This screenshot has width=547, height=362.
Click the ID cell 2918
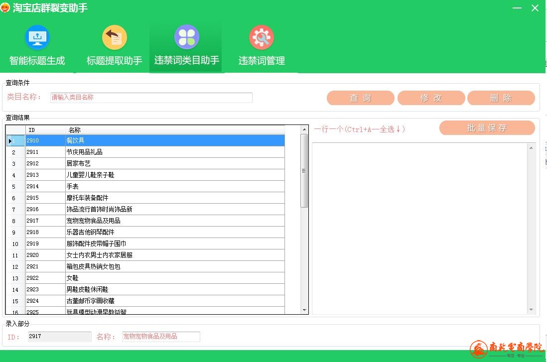45,232
